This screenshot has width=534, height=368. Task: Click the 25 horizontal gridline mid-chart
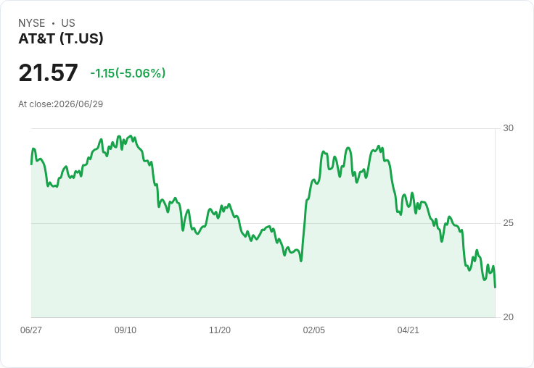[x=263, y=223]
